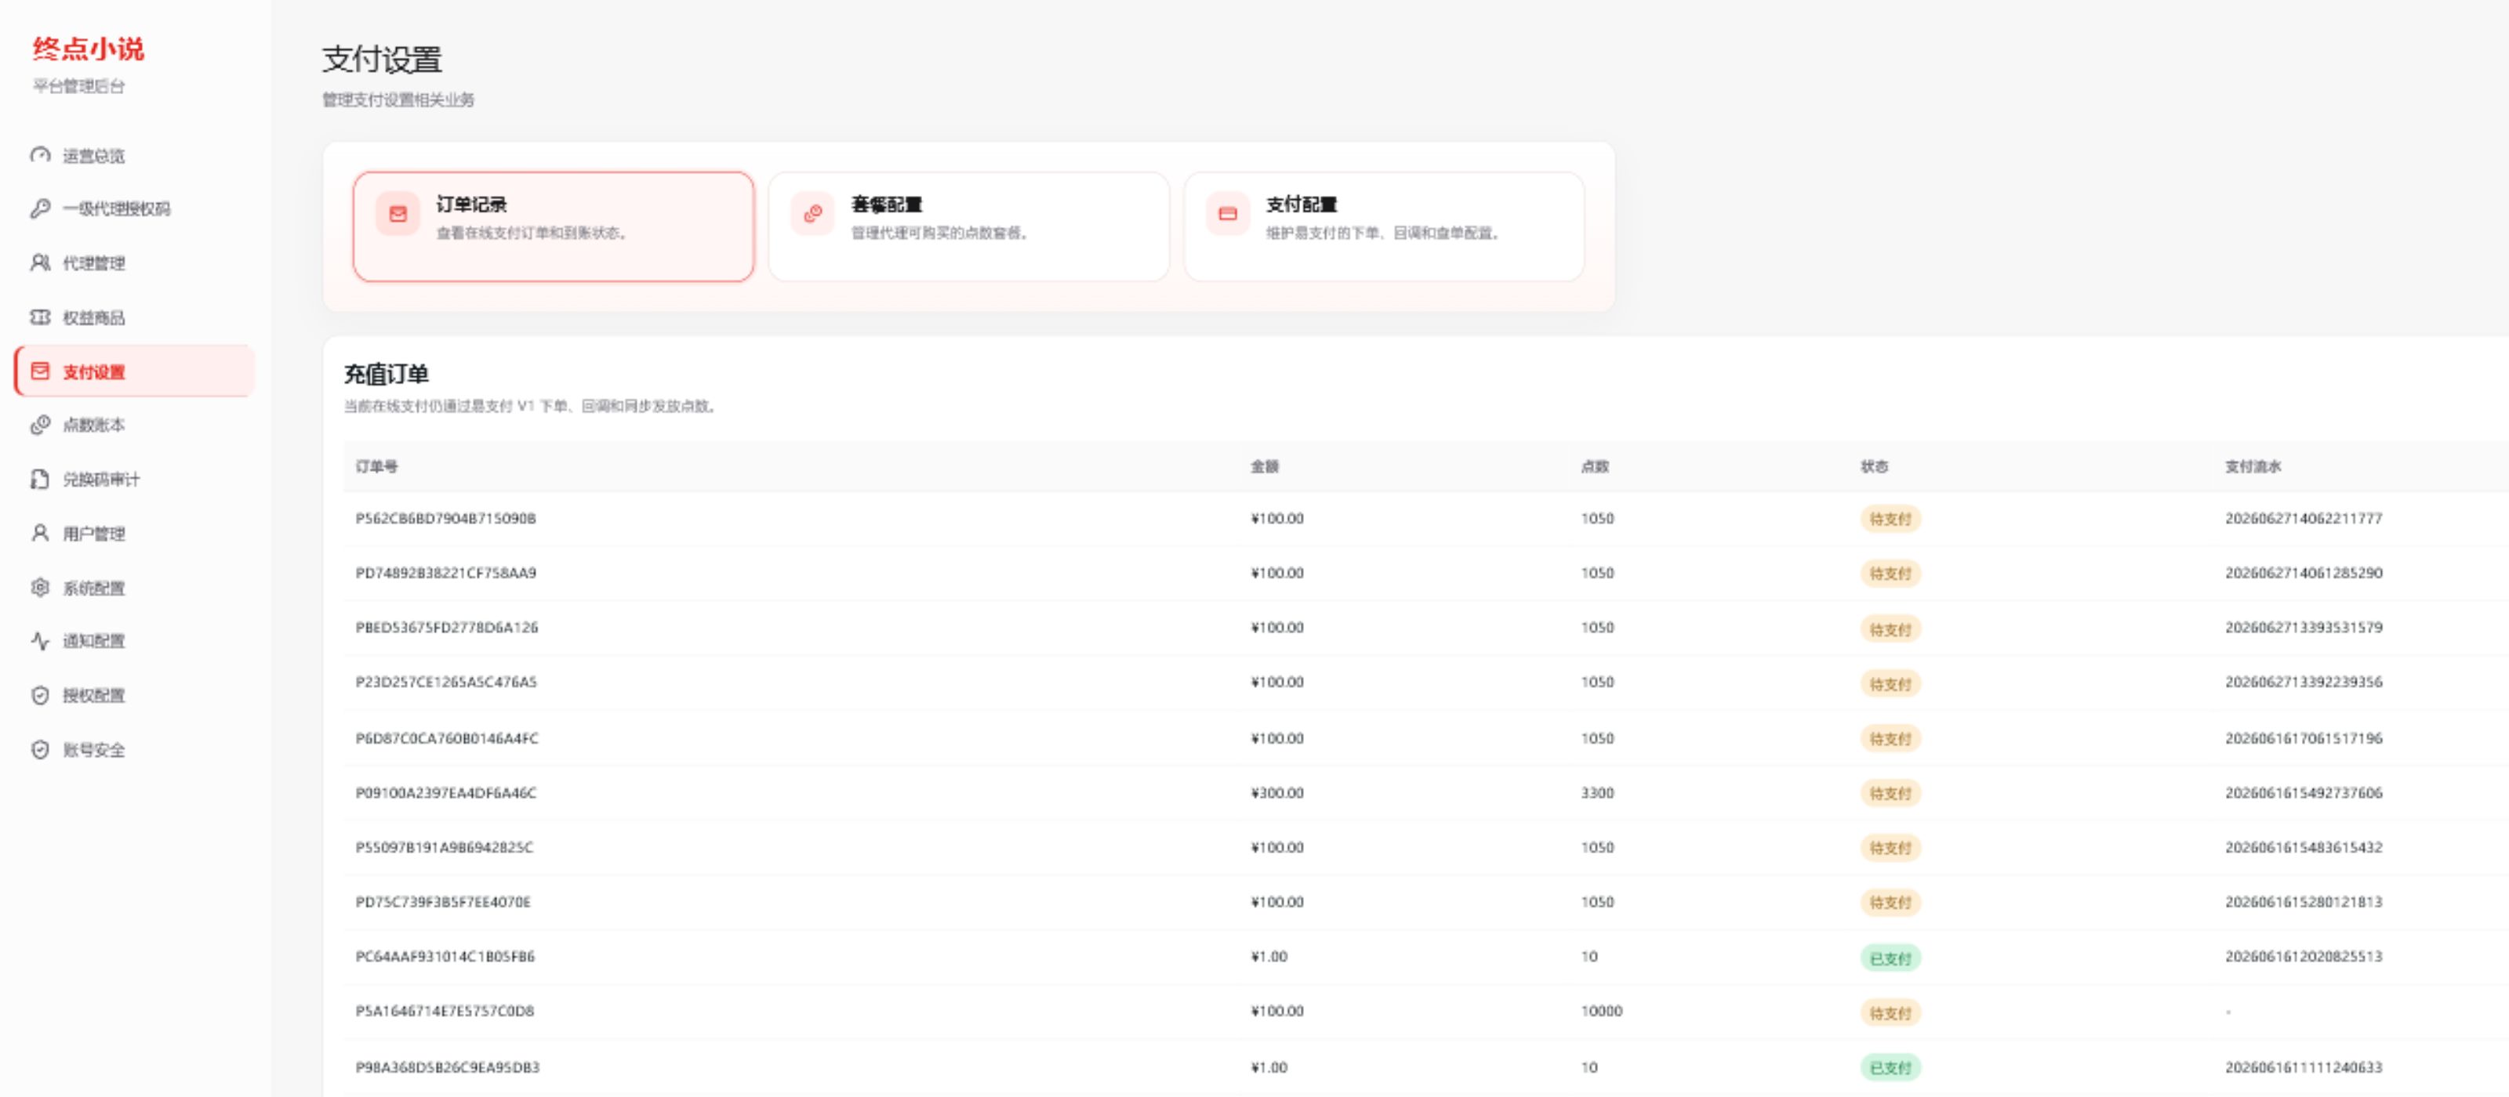The width and height of the screenshot is (2509, 1097).
Task: Switch to the 套餐配置 card tab
Action: tap(968, 226)
